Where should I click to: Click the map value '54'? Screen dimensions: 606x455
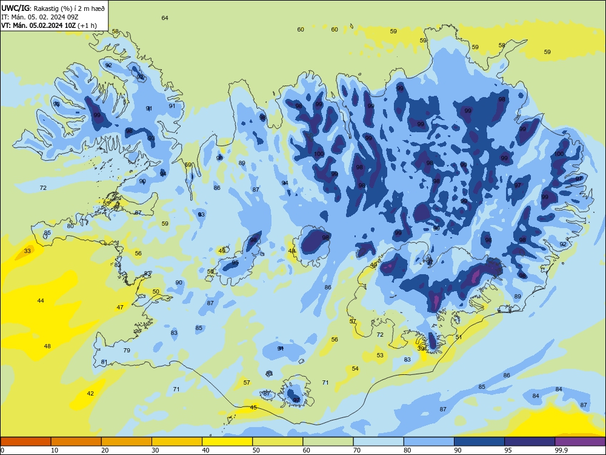[355, 369]
